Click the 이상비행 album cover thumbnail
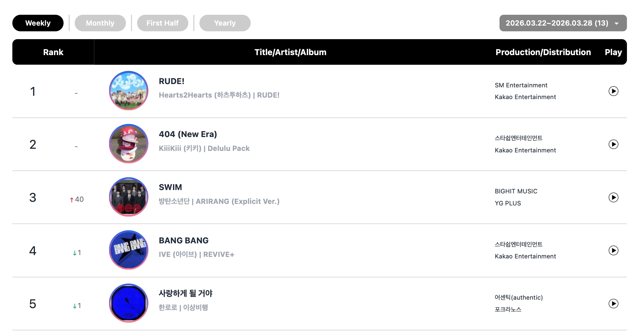Image resolution: width=639 pixels, height=334 pixels. tap(129, 303)
